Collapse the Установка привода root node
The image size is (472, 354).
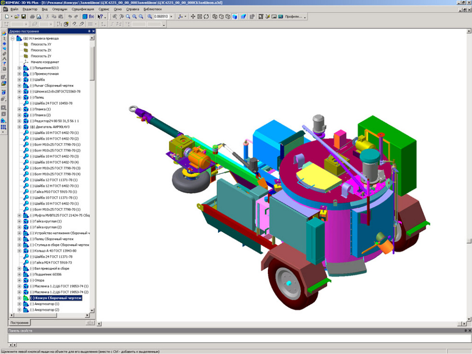coord(13,38)
